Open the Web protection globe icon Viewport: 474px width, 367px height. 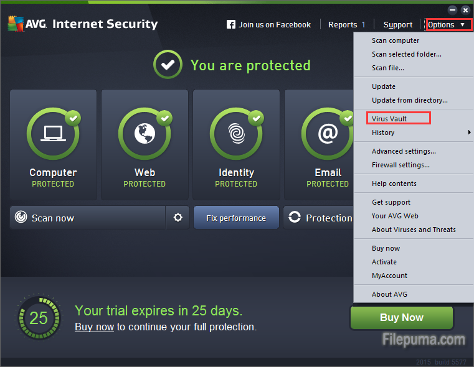coord(145,134)
